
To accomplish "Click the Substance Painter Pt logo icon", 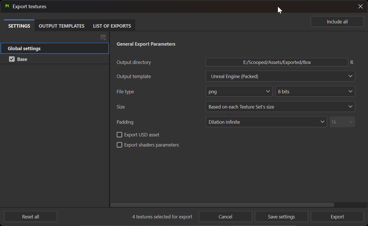I will click(7, 6).
